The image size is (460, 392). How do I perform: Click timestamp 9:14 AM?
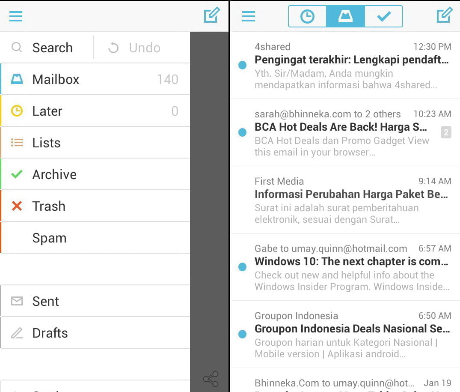435,181
